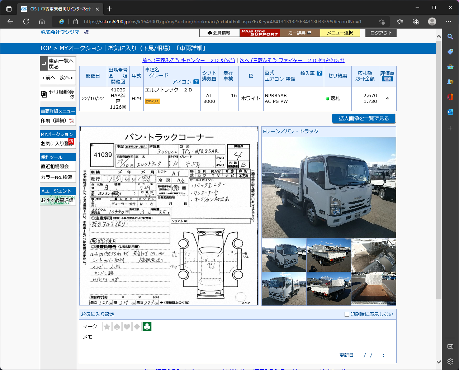Open 会員情報 menu
The height and width of the screenshot is (370, 459).
219,33
